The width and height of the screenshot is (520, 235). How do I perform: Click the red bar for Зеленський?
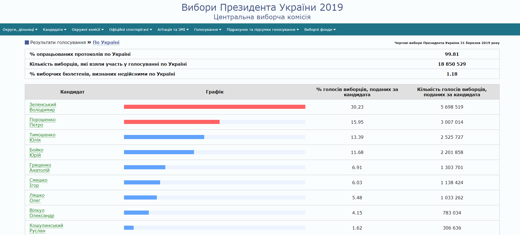[x=214, y=107]
